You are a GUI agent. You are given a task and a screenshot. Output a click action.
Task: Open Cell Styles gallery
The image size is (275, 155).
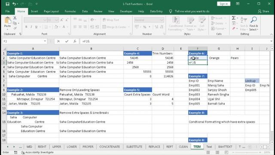coord(202,24)
